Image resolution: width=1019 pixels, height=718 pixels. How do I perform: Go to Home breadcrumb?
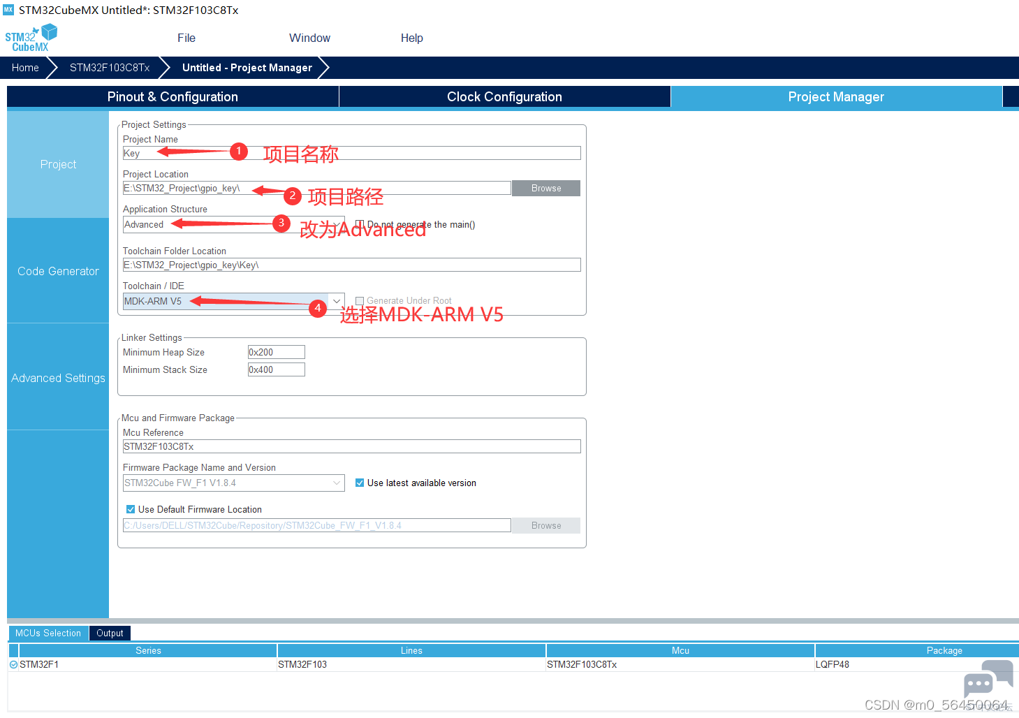coord(25,68)
